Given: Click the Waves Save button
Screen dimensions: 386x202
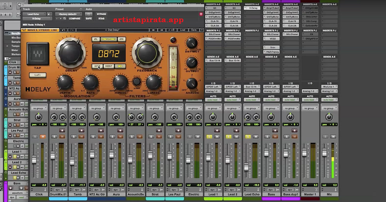Looking at the screenshot, I should (x=194, y=30).
